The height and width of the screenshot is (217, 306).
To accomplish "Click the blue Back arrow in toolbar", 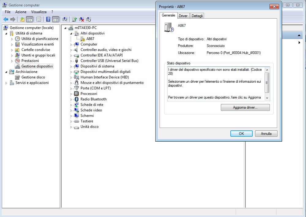I will point(6,19).
